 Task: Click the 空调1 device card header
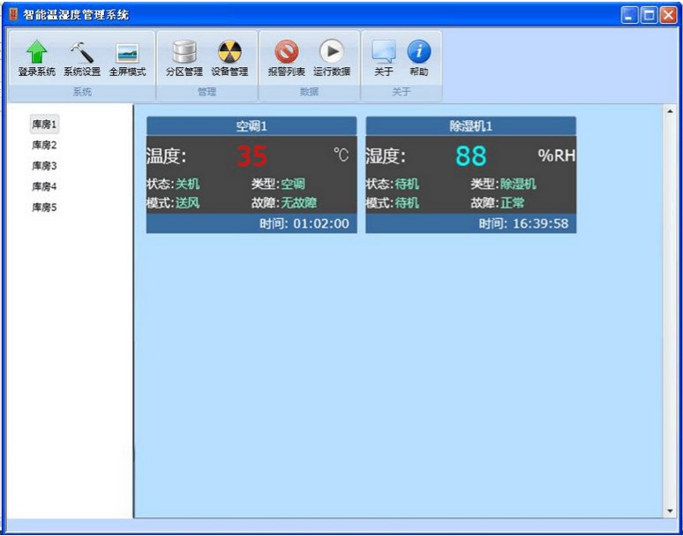[x=251, y=126]
